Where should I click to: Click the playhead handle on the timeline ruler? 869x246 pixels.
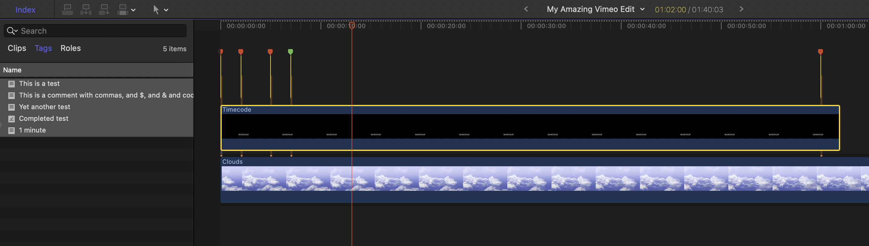point(352,25)
